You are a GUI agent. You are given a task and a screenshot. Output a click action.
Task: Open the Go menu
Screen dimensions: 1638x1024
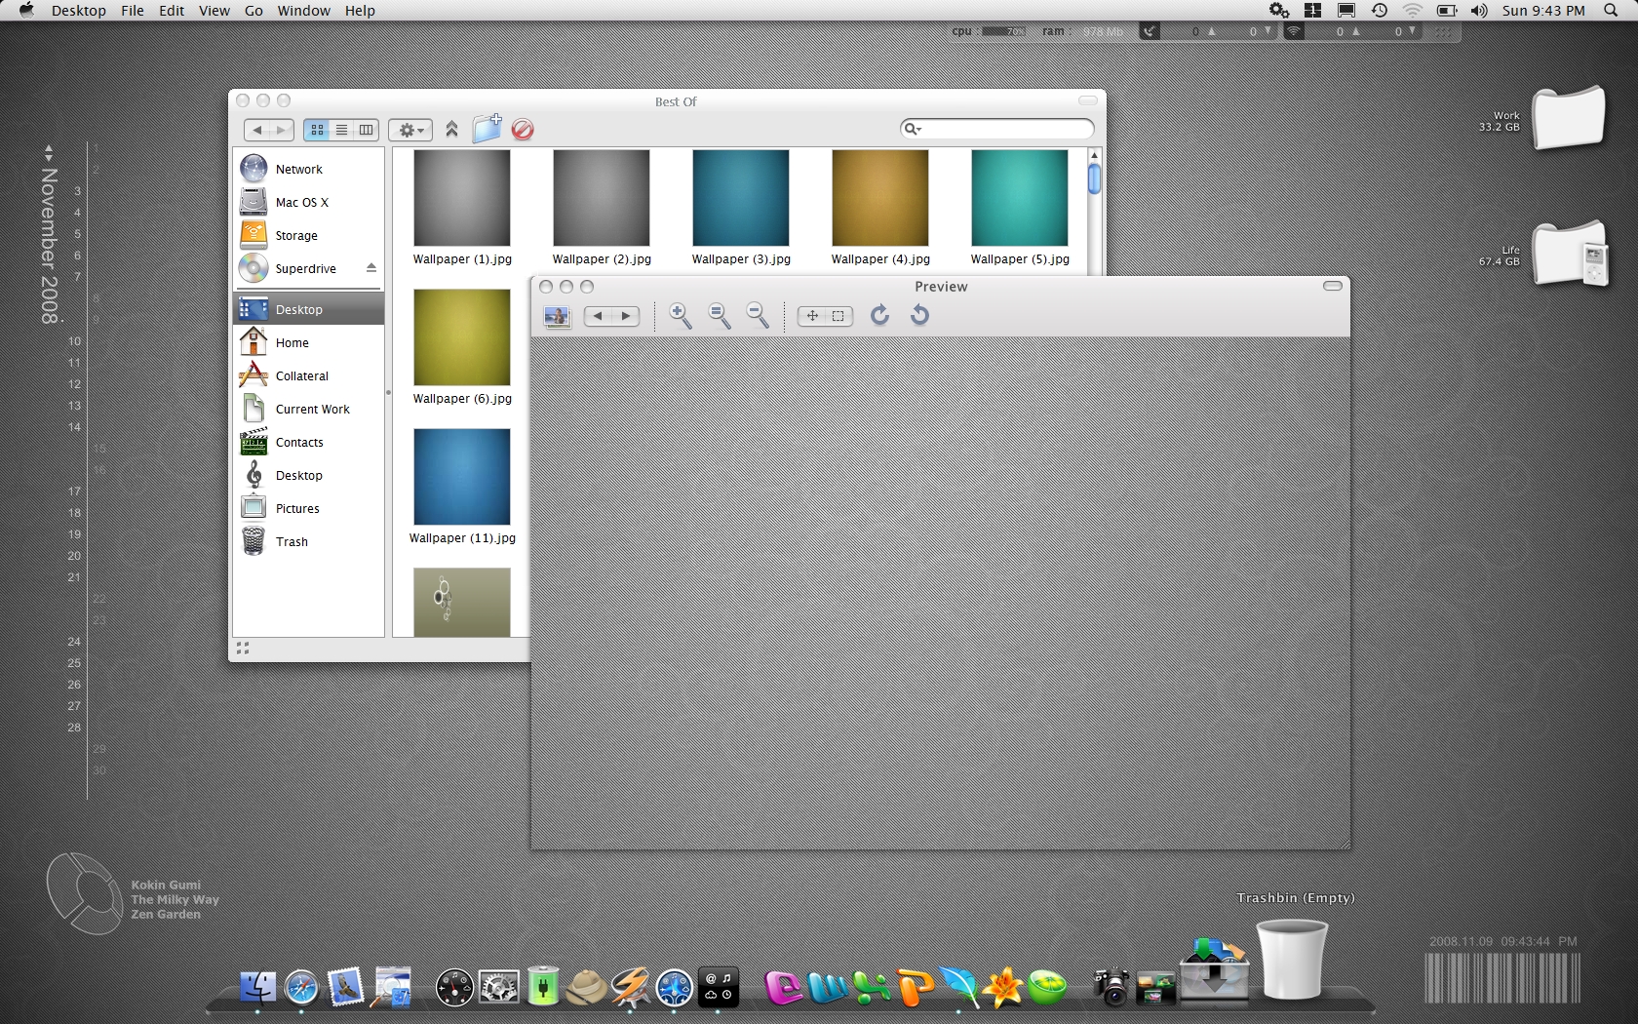(x=253, y=11)
